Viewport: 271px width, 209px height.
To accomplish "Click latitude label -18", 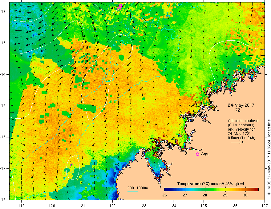I will (3, 200).
